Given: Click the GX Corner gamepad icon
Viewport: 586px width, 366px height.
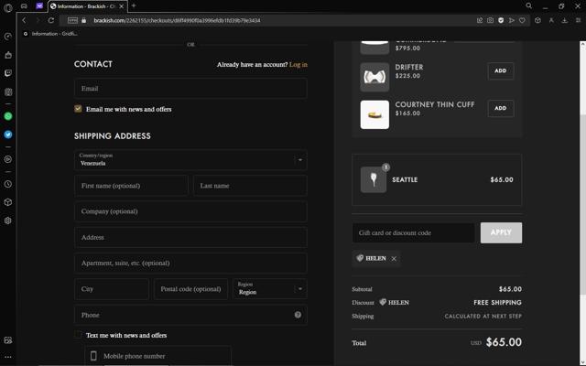Looking at the screenshot, I should [24, 6].
